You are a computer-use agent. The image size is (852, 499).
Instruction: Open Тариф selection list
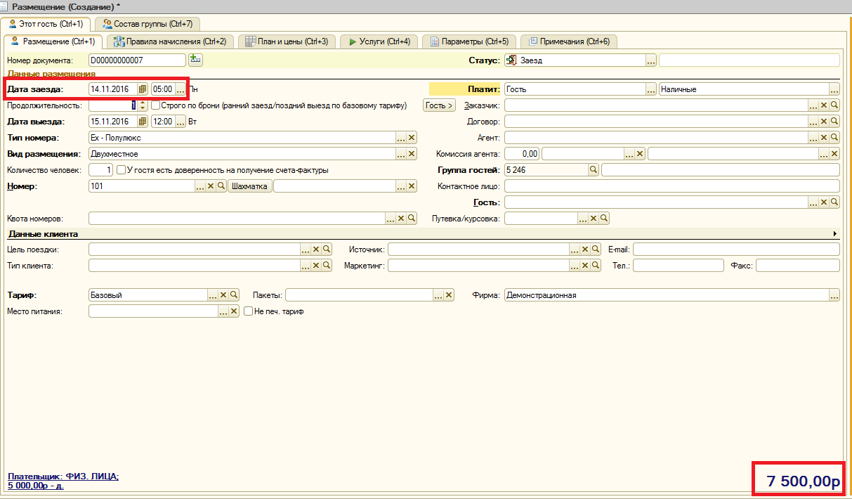tap(213, 295)
